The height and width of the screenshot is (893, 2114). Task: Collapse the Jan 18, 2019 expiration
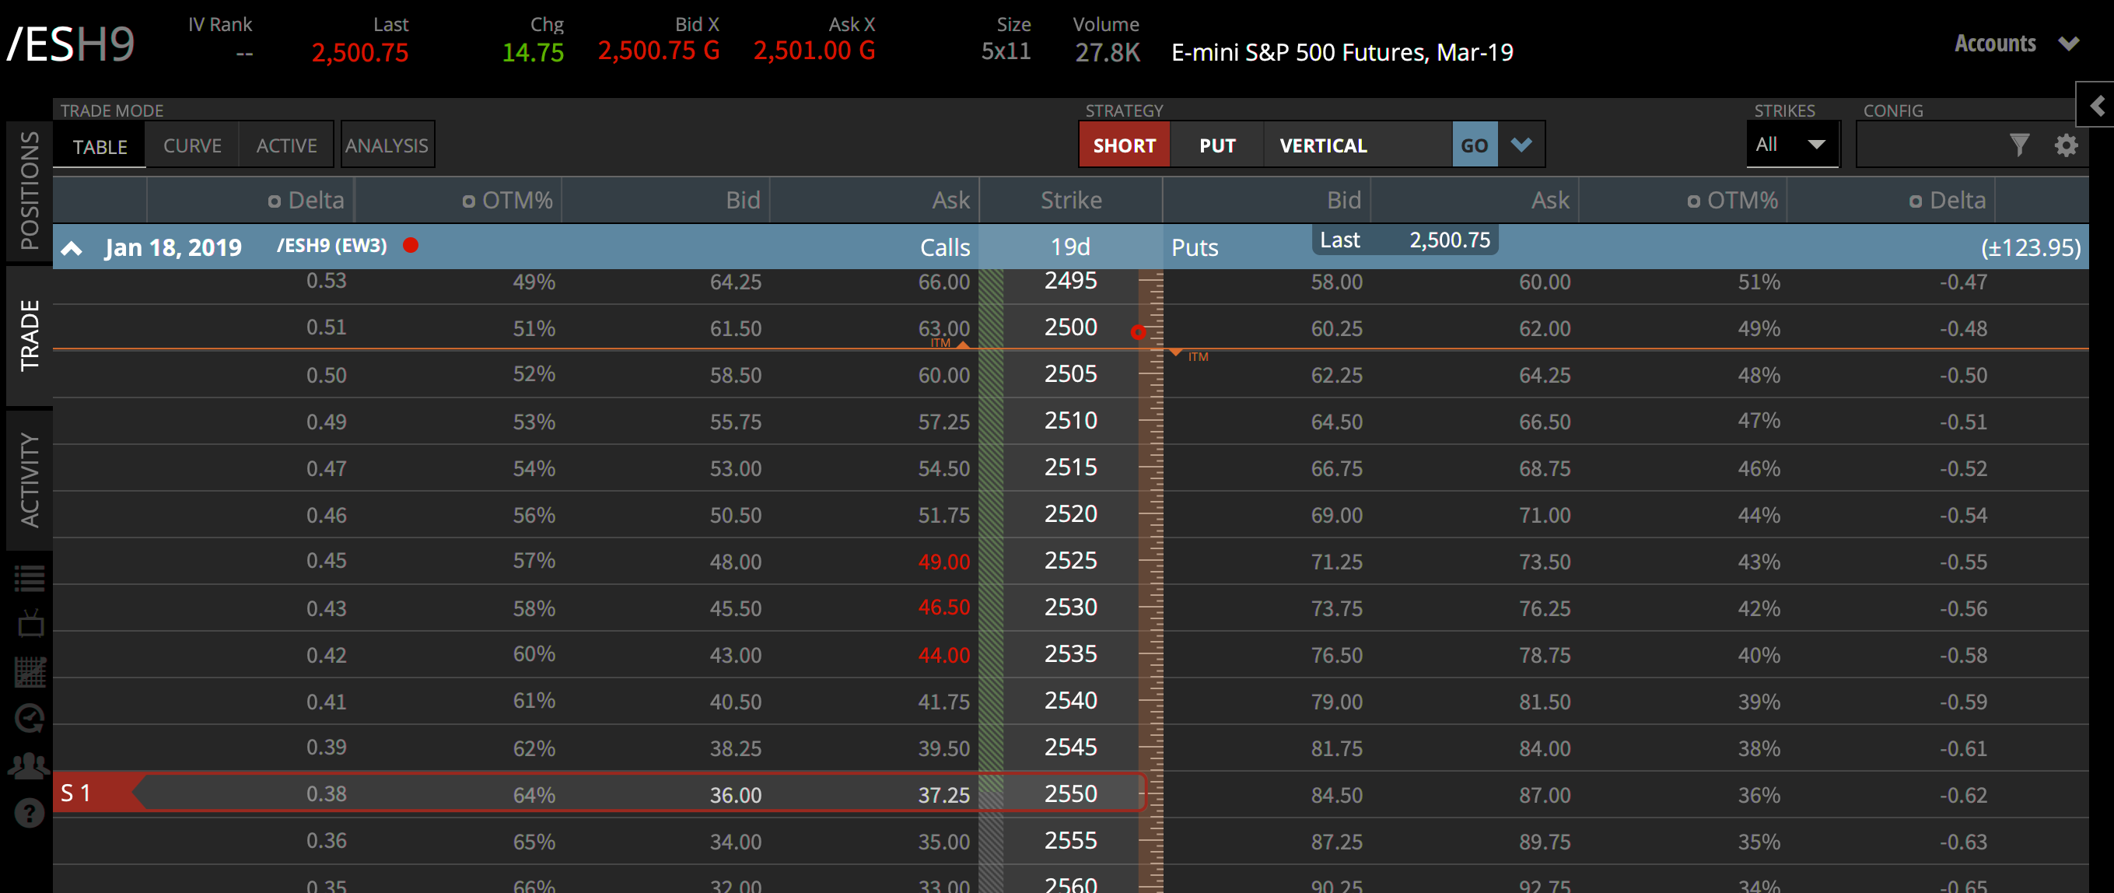click(x=72, y=248)
